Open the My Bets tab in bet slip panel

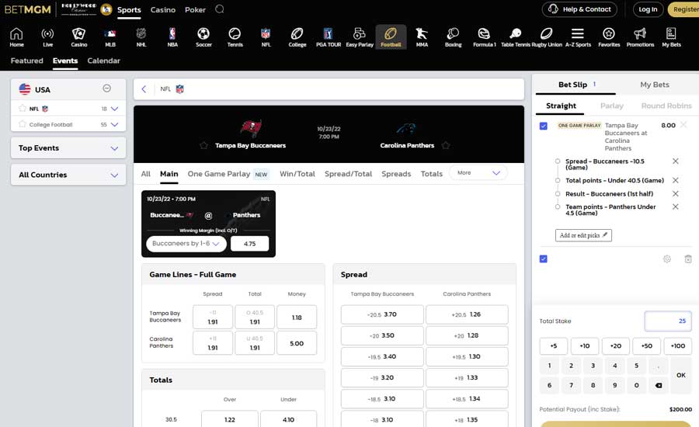point(655,85)
